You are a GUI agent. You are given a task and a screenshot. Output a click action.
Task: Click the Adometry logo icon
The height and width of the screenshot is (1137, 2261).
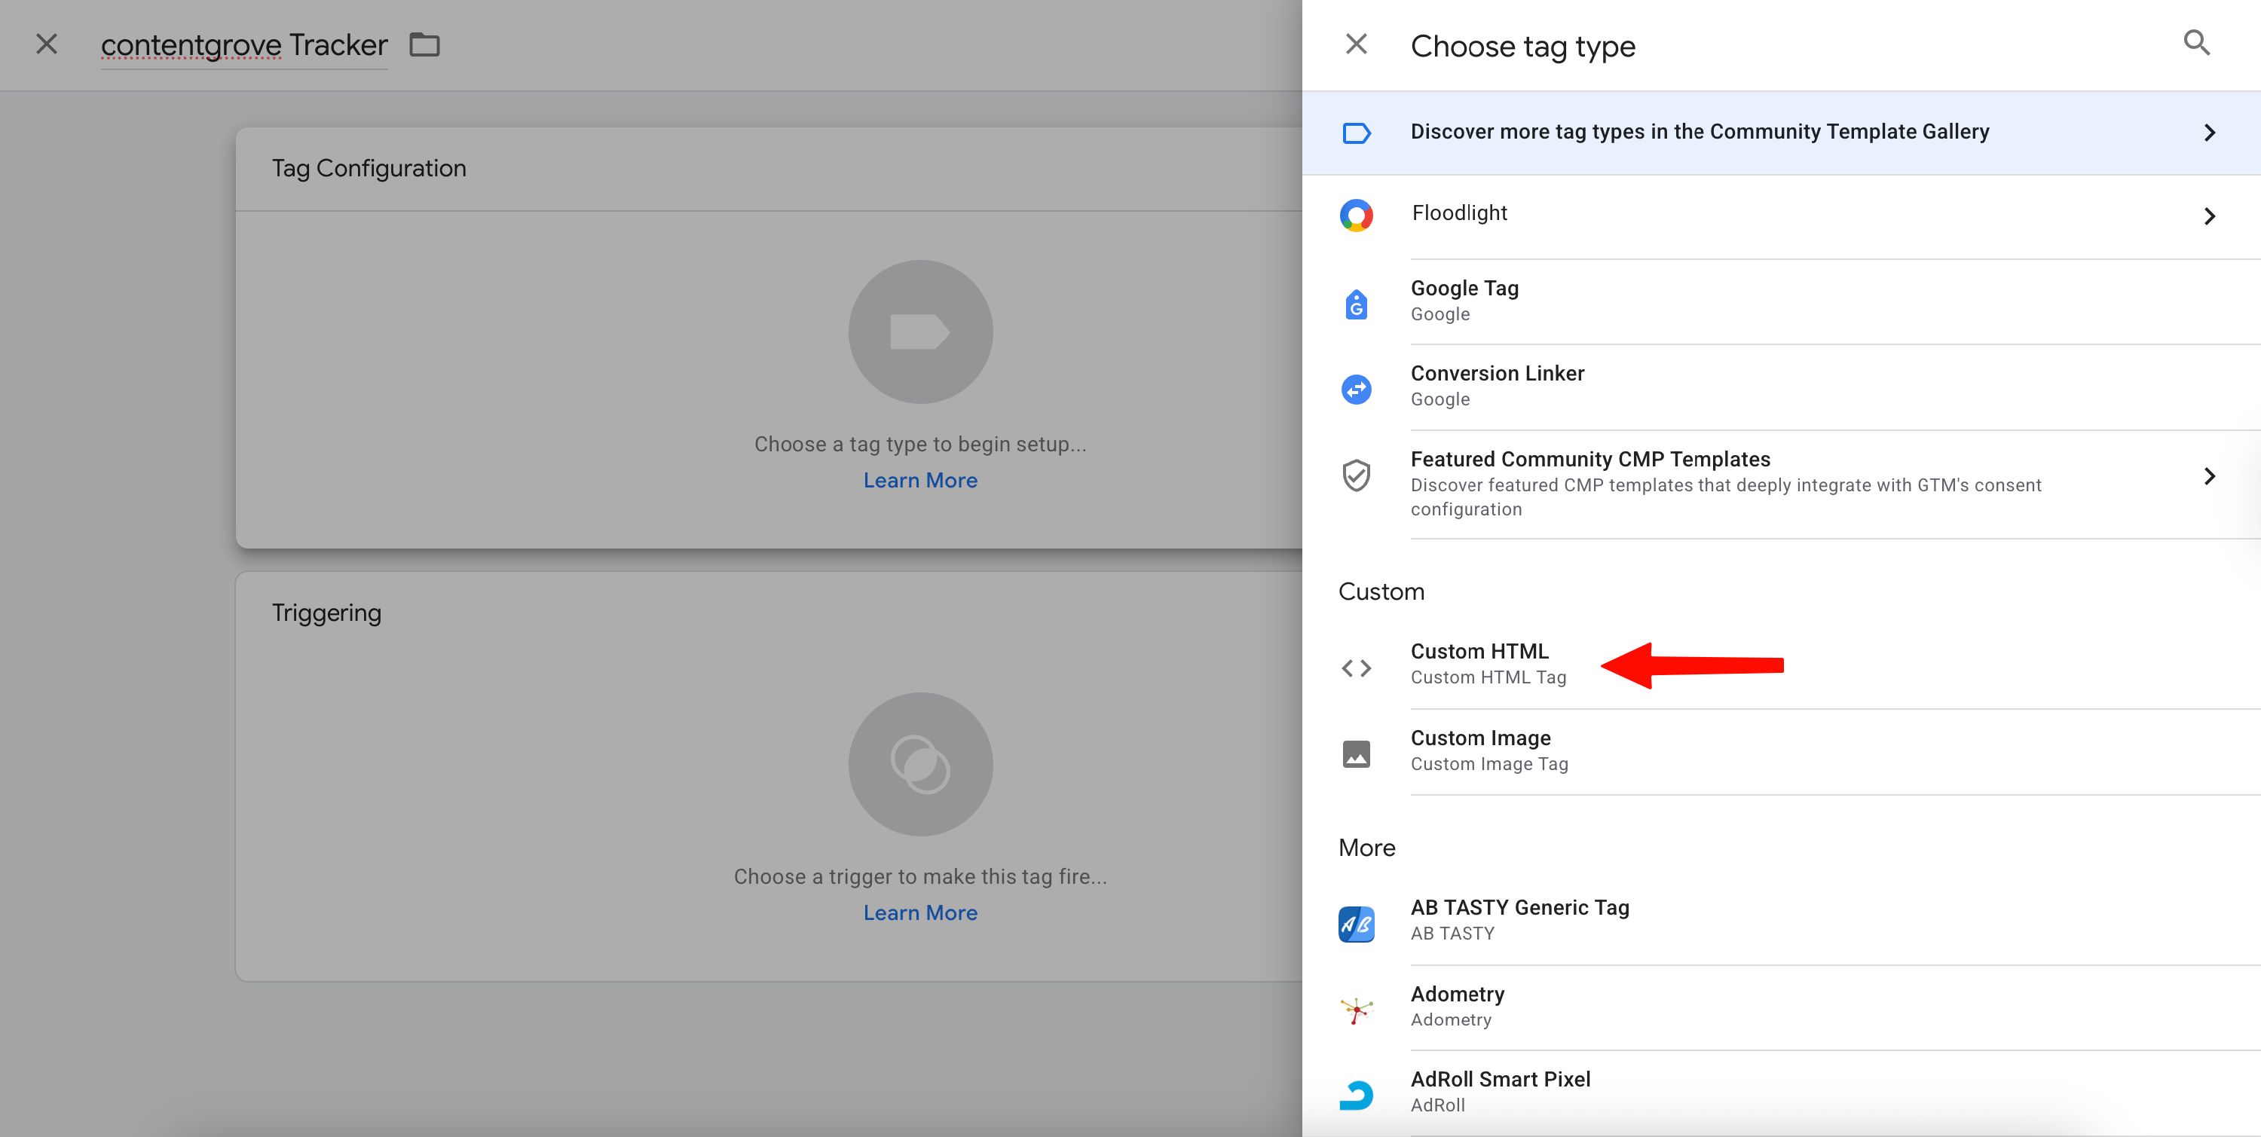click(x=1356, y=1010)
